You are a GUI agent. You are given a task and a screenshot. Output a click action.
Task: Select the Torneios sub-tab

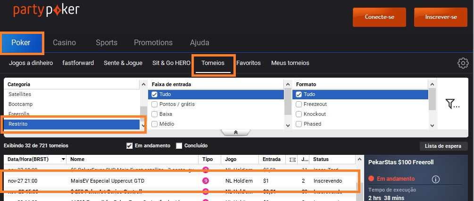click(x=213, y=63)
